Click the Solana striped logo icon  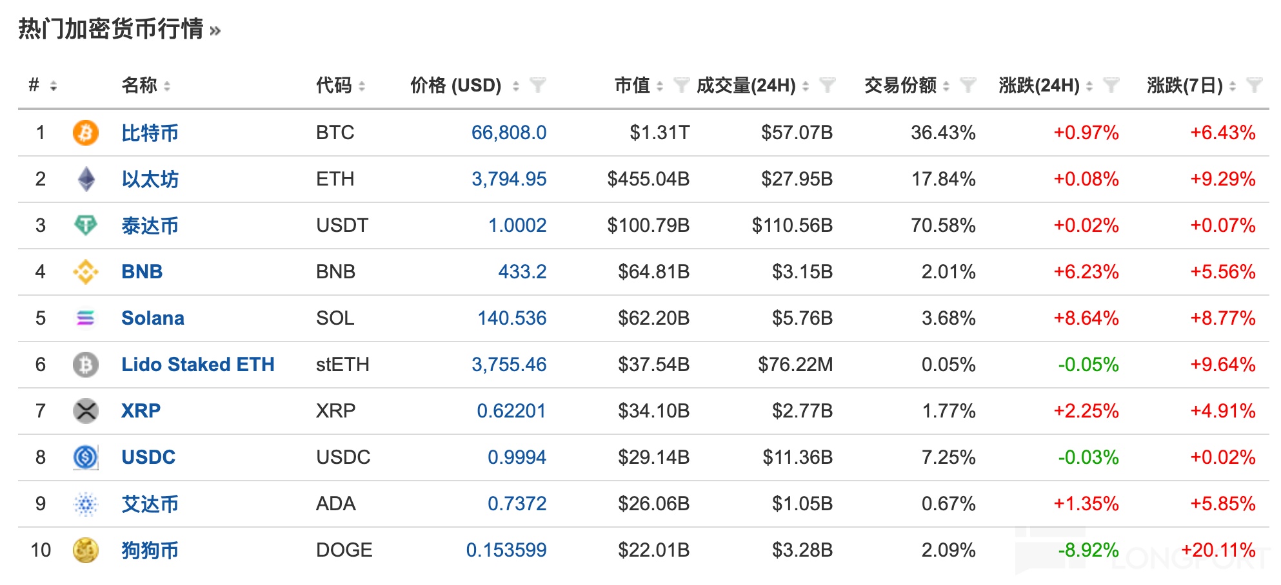pos(85,318)
